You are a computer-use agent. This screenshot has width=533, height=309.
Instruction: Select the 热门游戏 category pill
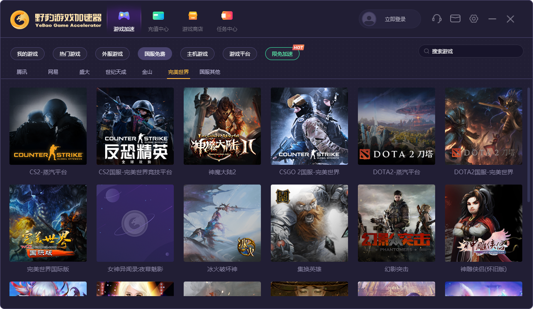point(70,54)
